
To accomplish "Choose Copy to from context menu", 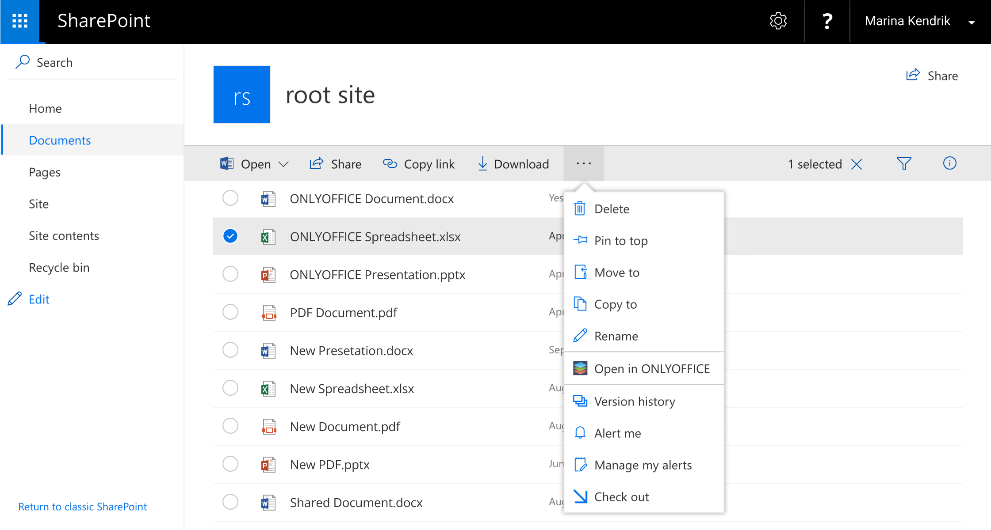I will tap(644, 304).
